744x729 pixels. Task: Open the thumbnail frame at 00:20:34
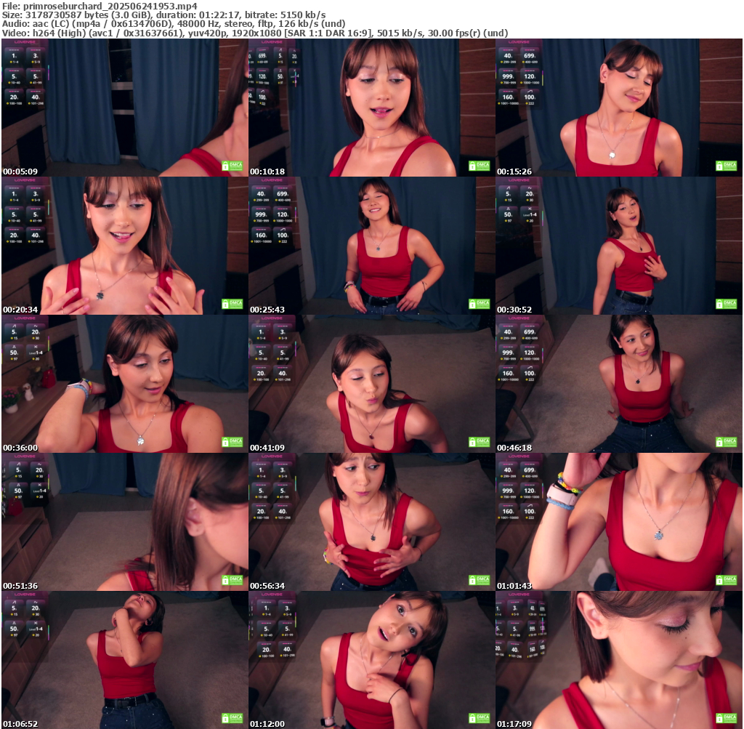point(125,246)
